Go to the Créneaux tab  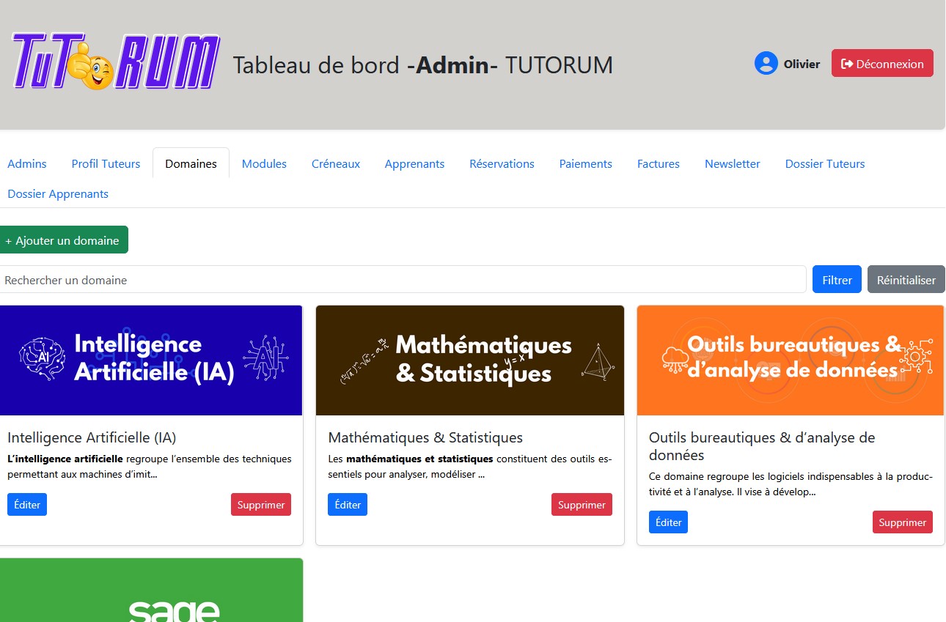pyautogui.click(x=335, y=163)
